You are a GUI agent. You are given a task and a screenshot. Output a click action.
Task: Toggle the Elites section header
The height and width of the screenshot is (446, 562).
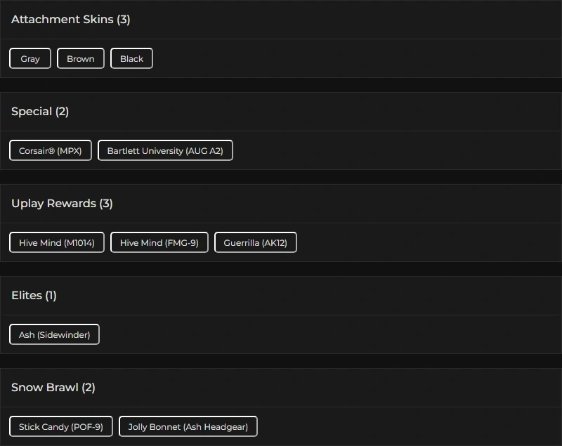click(x=27, y=296)
